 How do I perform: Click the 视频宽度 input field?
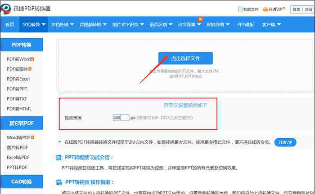[121, 118]
